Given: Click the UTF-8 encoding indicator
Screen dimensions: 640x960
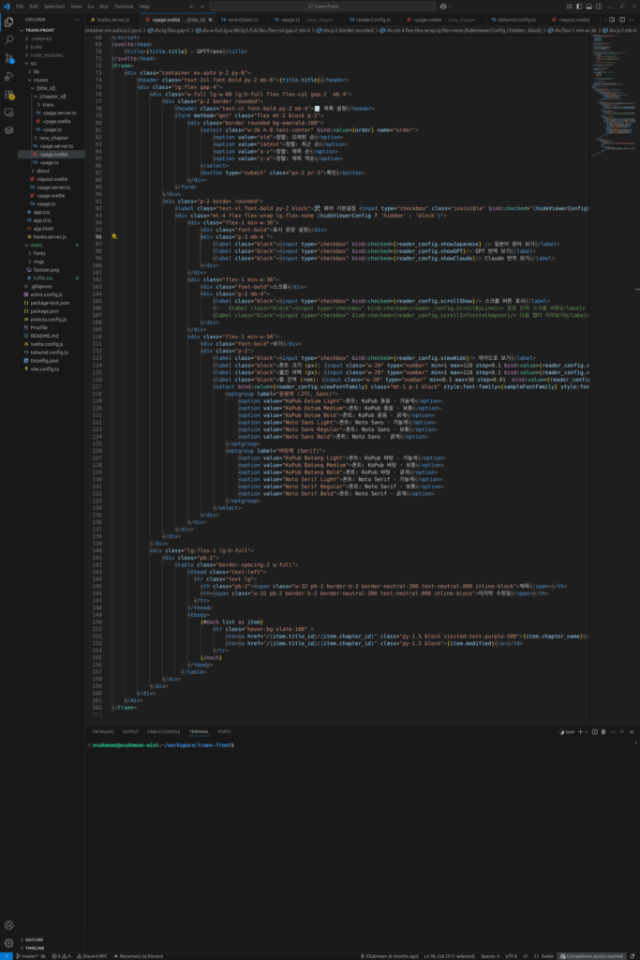Looking at the screenshot, I should click(x=511, y=955).
